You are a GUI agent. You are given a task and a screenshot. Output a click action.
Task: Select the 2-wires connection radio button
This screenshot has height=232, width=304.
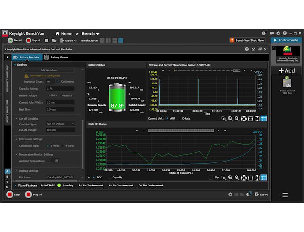coord(48,146)
